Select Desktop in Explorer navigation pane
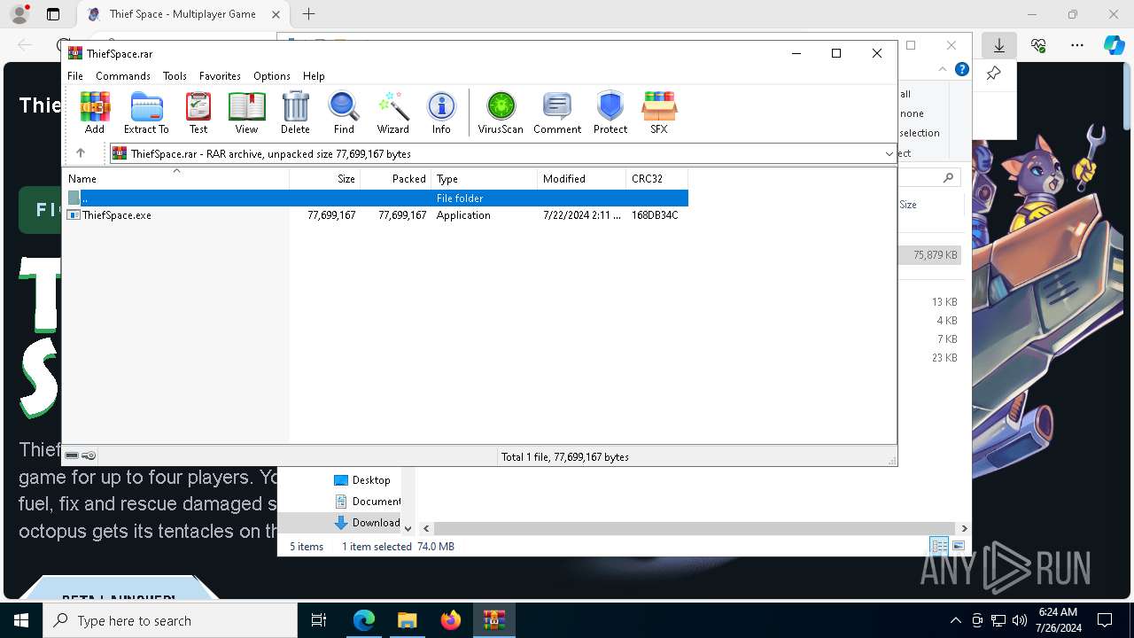1134x638 pixels. point(362,480)
